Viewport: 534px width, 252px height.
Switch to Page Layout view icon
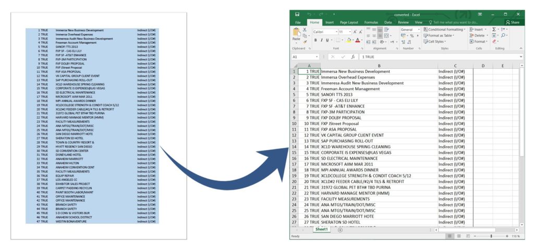pyautogui.click(x=461, y=236)
